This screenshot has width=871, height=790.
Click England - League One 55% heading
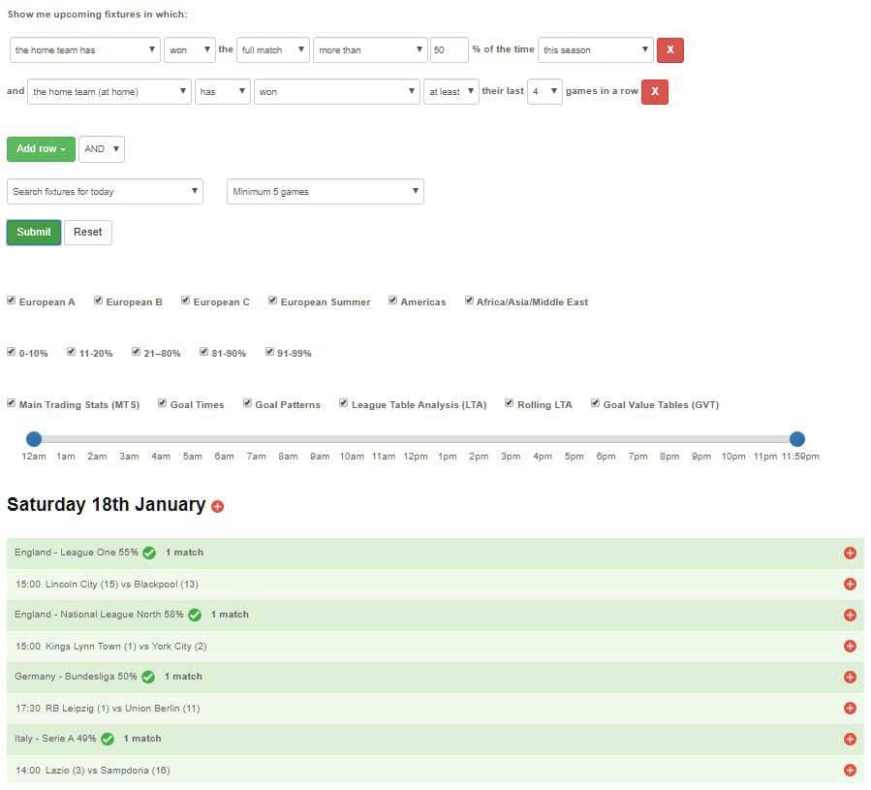77,553
